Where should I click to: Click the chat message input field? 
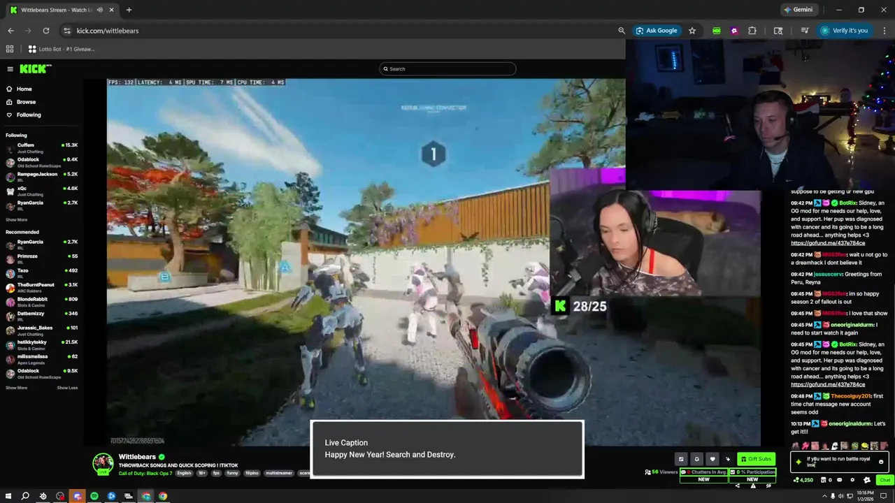840,462
